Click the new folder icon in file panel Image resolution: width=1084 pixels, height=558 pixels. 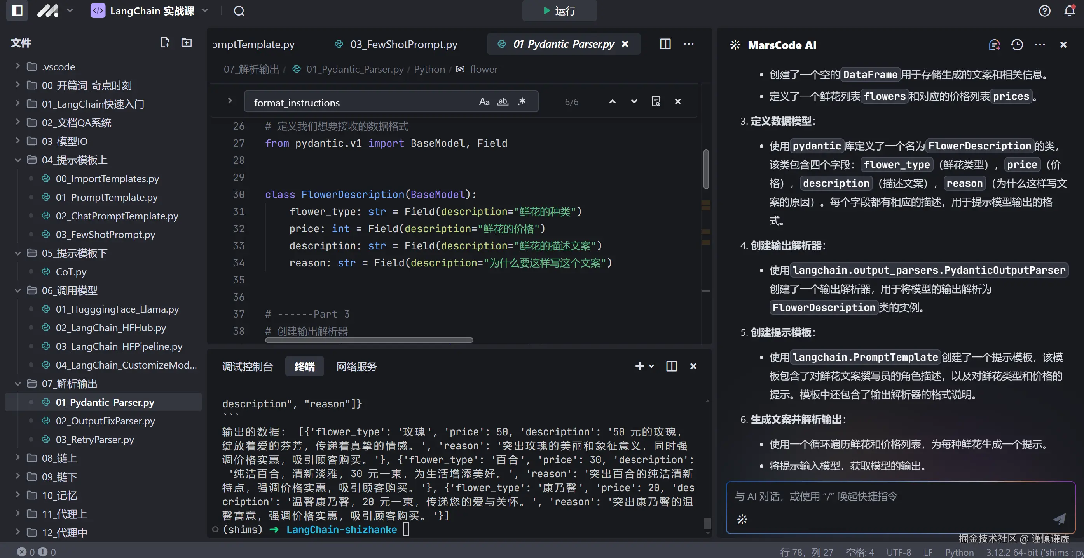[187, 42]
